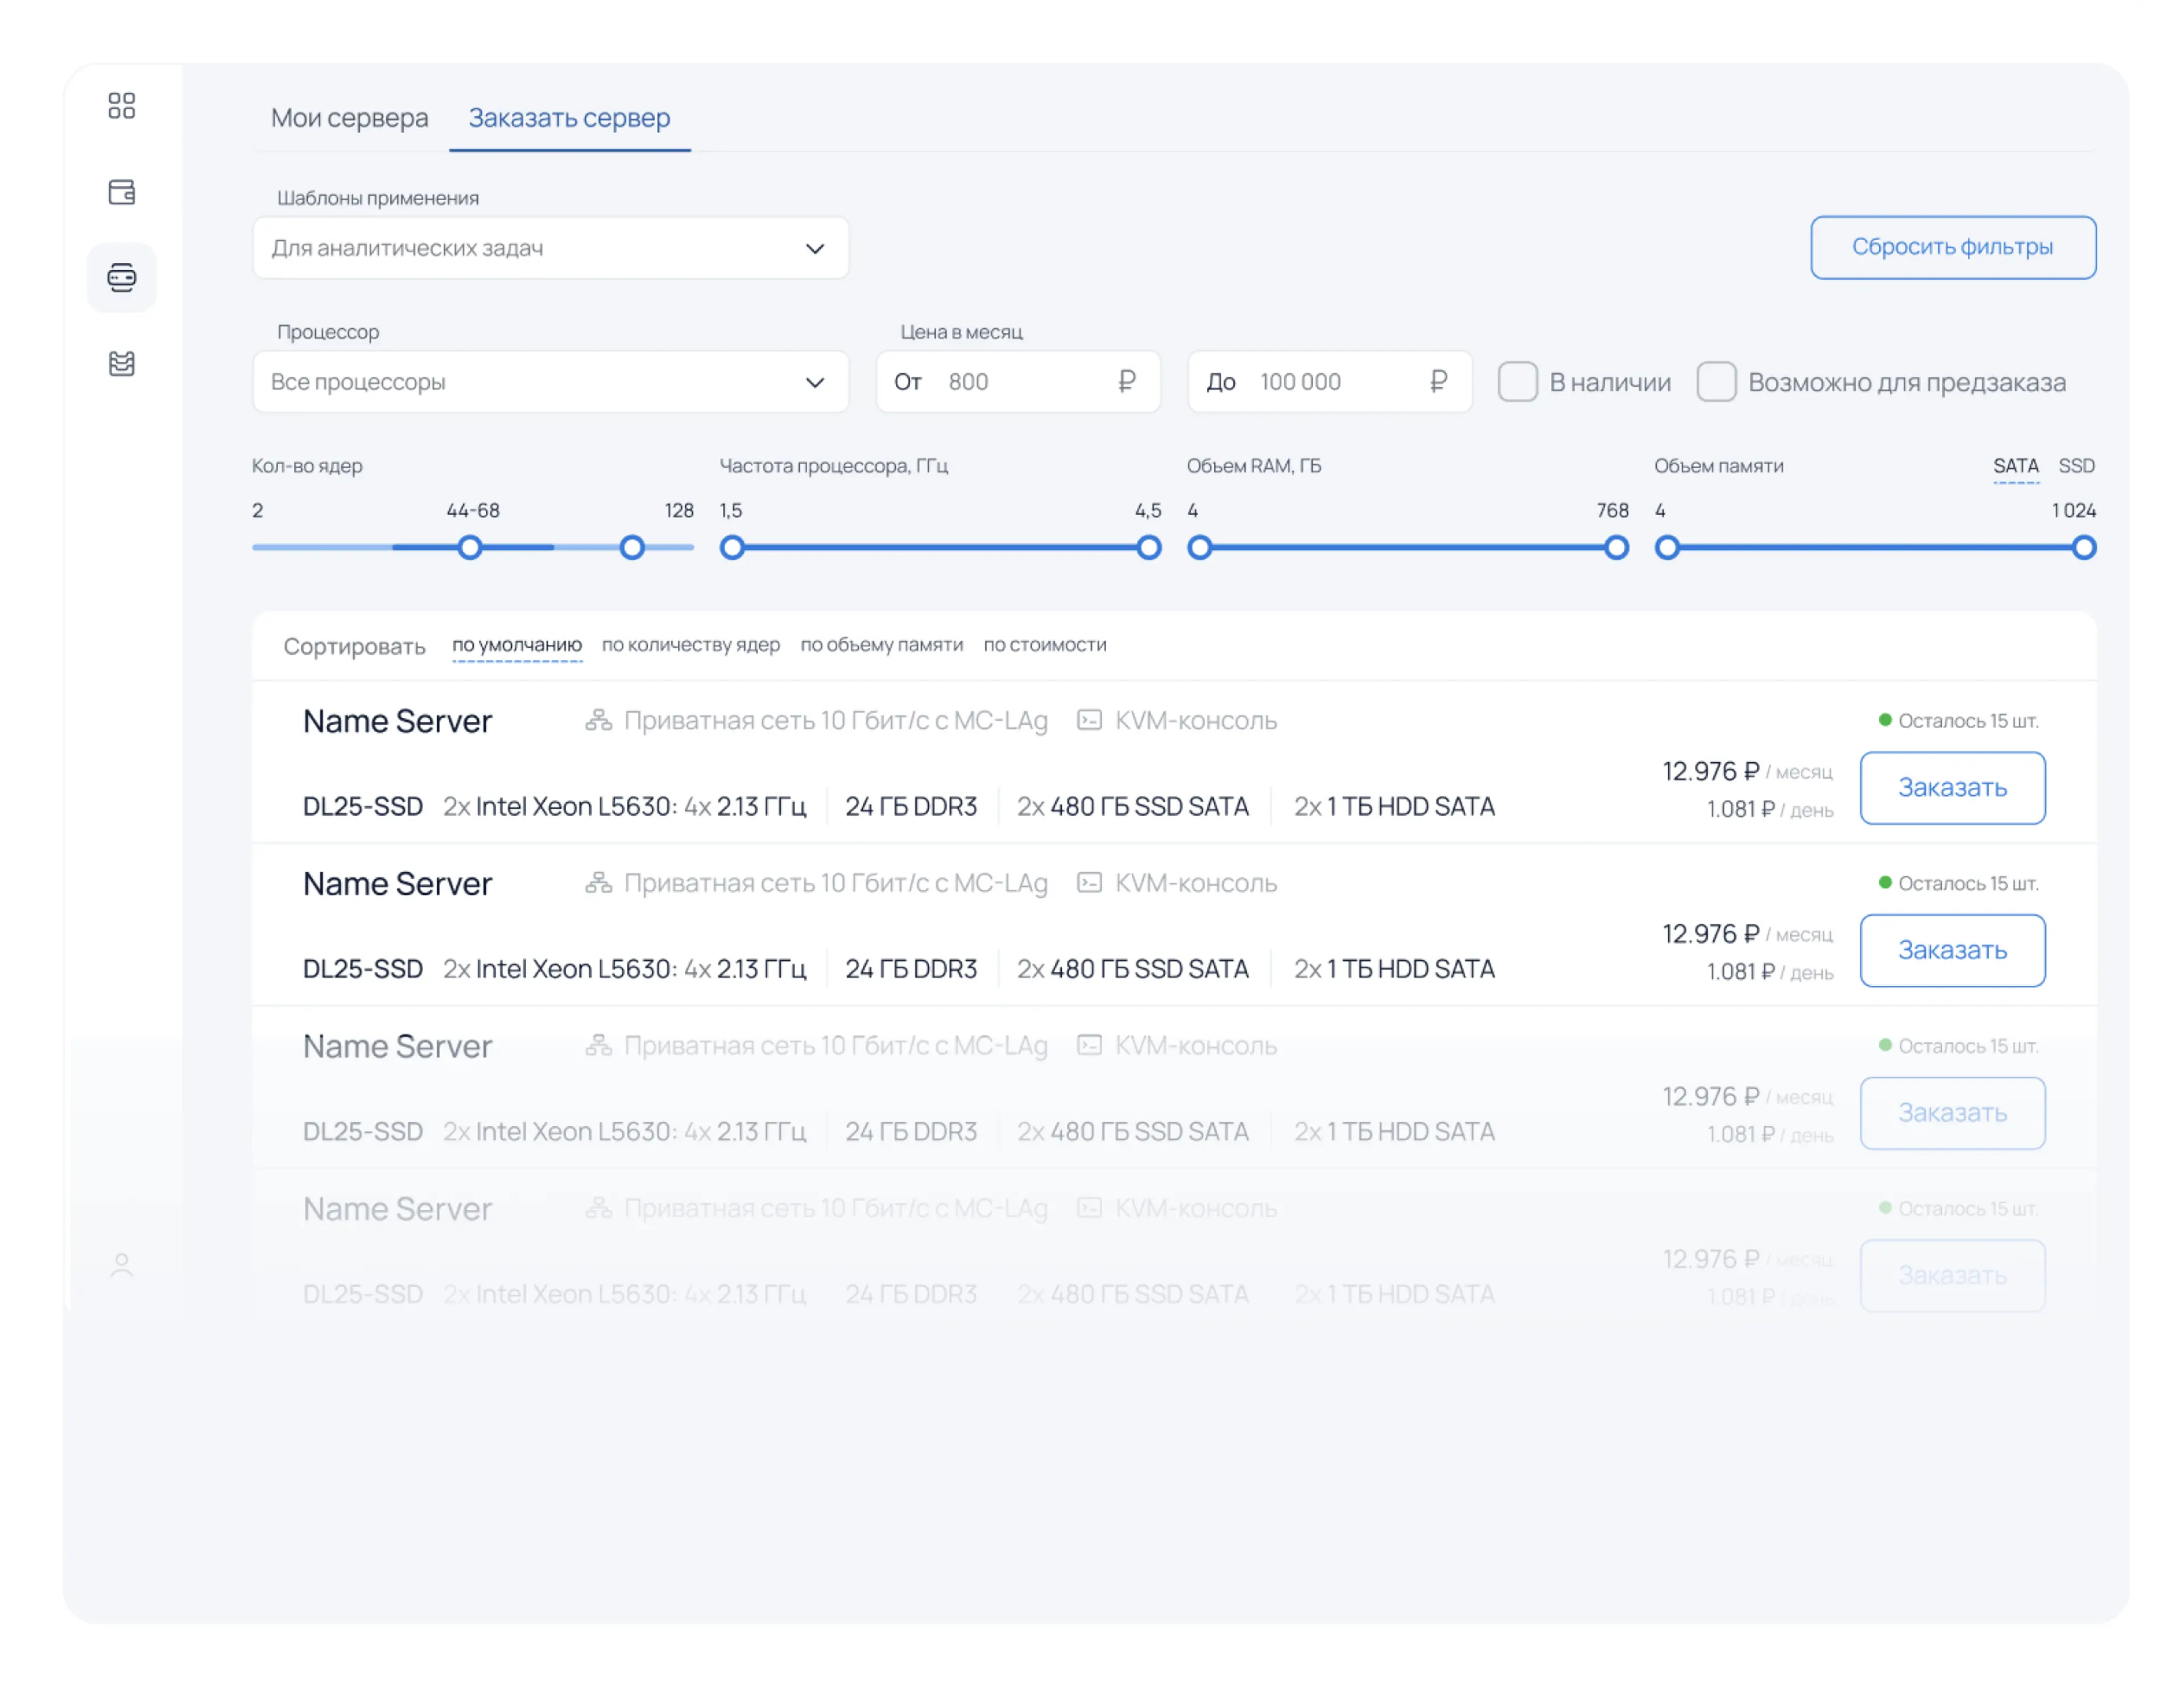
Task: Click "Заказать" for the first server
Action: [x=1952, y=788]
